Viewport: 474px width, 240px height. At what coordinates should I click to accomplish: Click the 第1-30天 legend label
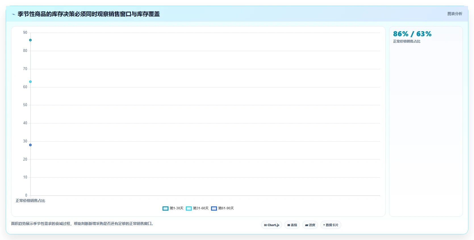point(177,208)
